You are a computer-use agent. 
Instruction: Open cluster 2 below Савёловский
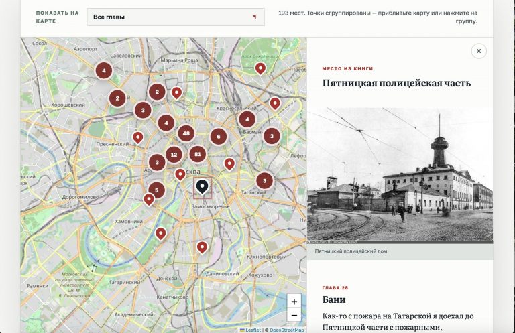tap(157, 92)
